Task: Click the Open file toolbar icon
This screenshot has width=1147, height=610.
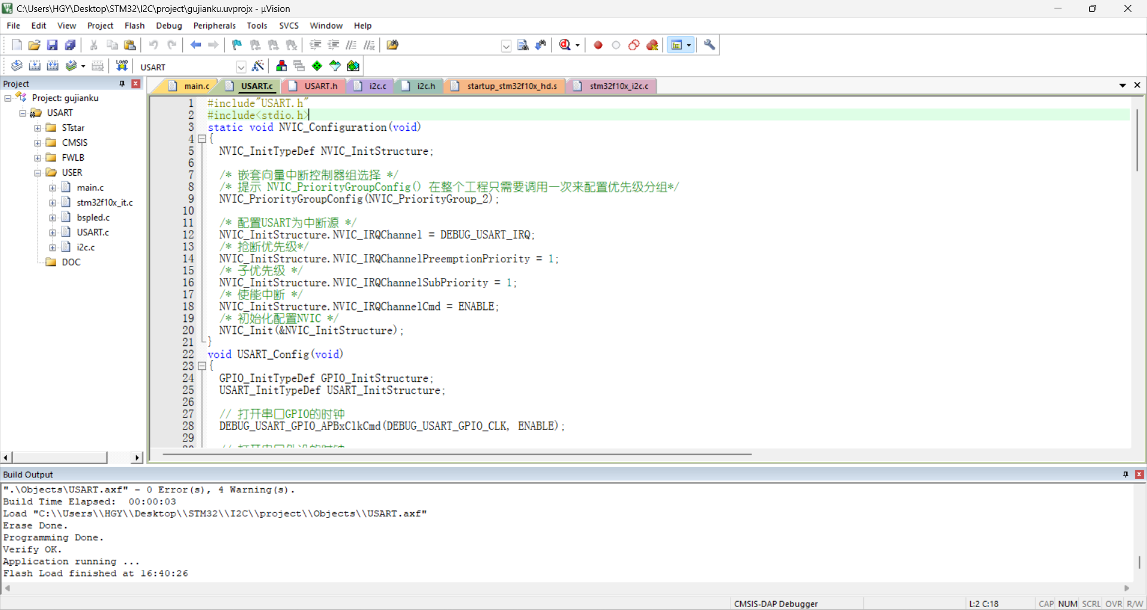Action: [x=35, y=45]
